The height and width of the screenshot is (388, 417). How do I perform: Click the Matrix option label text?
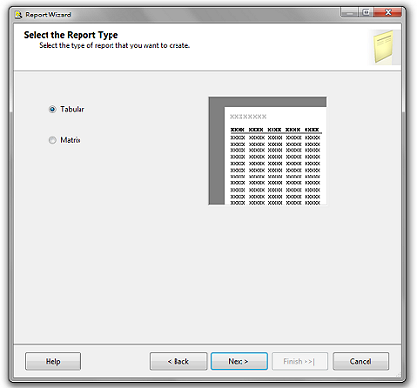(x=71, y=140)
